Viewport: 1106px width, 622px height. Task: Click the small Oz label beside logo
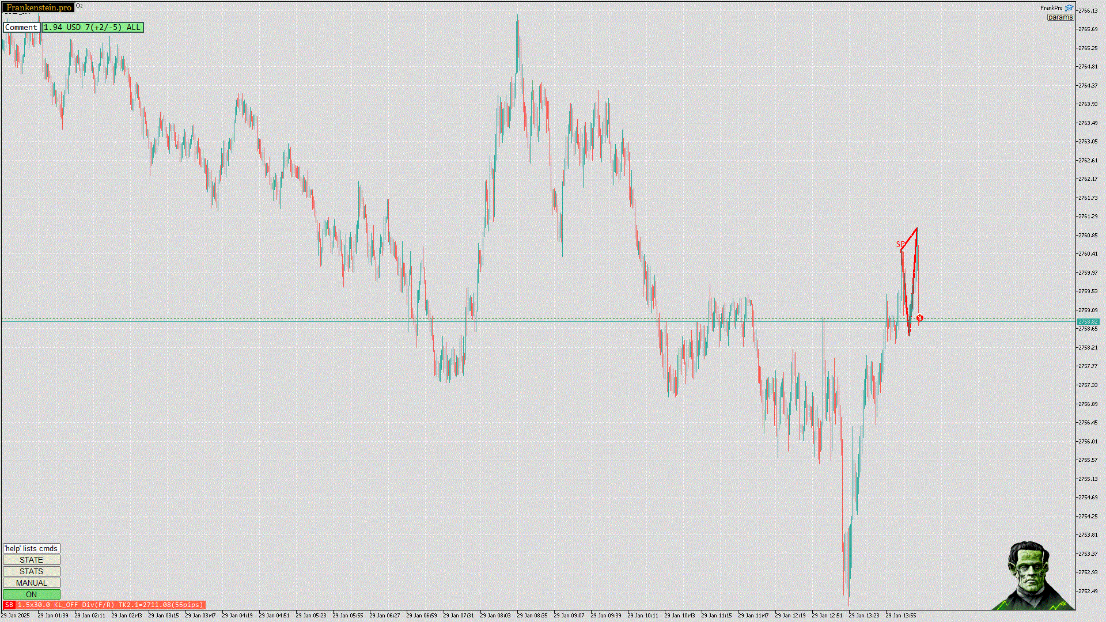coord(79,6)
